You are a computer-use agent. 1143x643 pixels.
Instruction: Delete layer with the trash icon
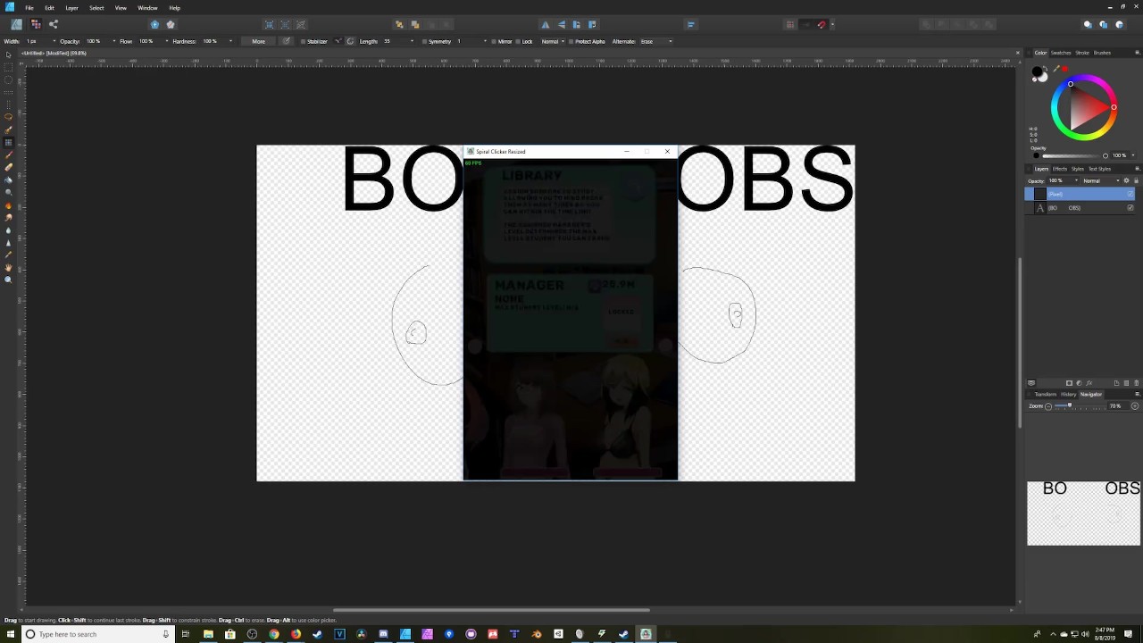[1137, 383]
